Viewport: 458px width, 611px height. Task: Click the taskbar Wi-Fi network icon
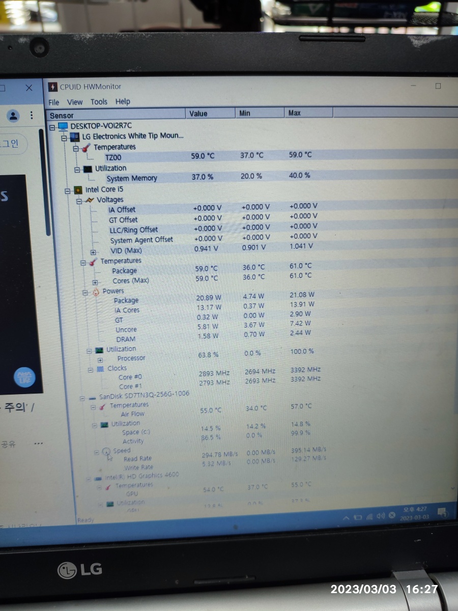tap(369, 517)
